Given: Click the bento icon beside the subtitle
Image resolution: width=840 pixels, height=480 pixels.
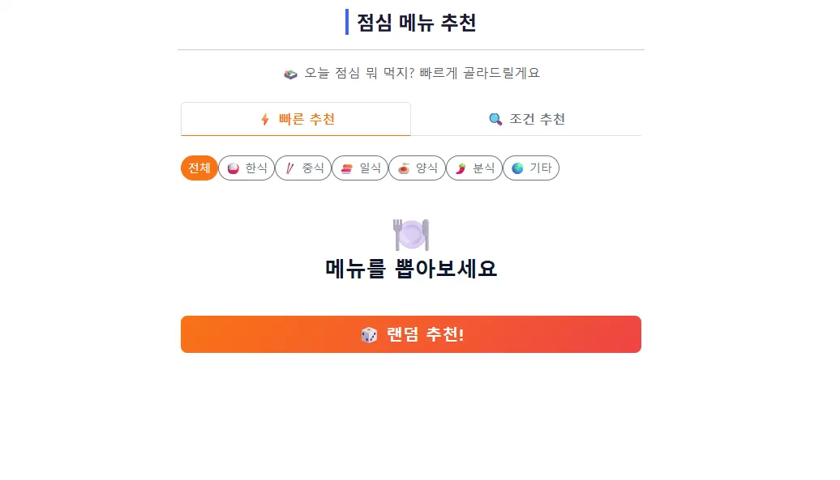Looking at the screenshot, I should point(290,74).
